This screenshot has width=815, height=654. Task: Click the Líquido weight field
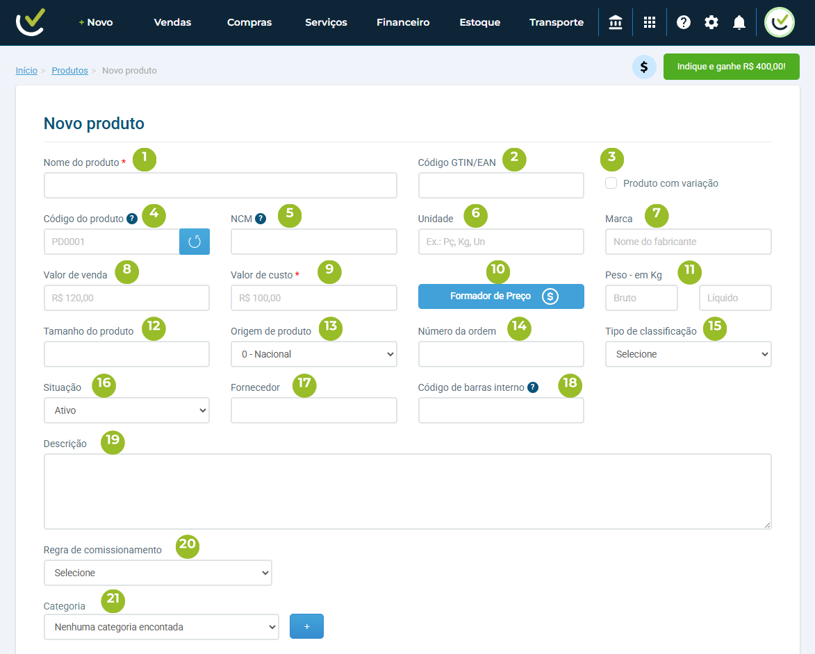pyautogui.click(x=735, y=298)
